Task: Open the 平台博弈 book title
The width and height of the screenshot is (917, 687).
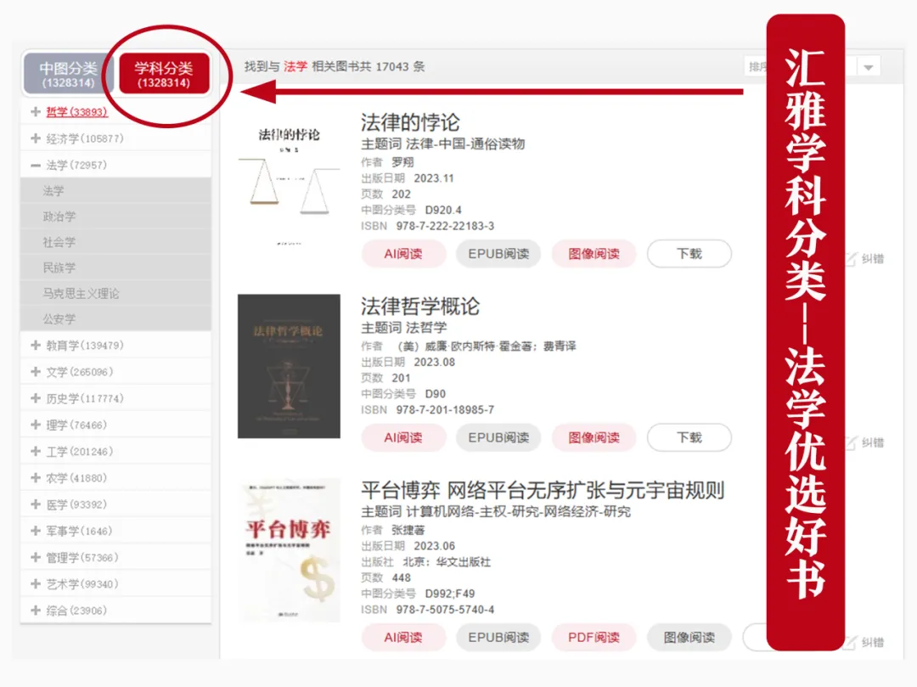Action: pos(542,490)
